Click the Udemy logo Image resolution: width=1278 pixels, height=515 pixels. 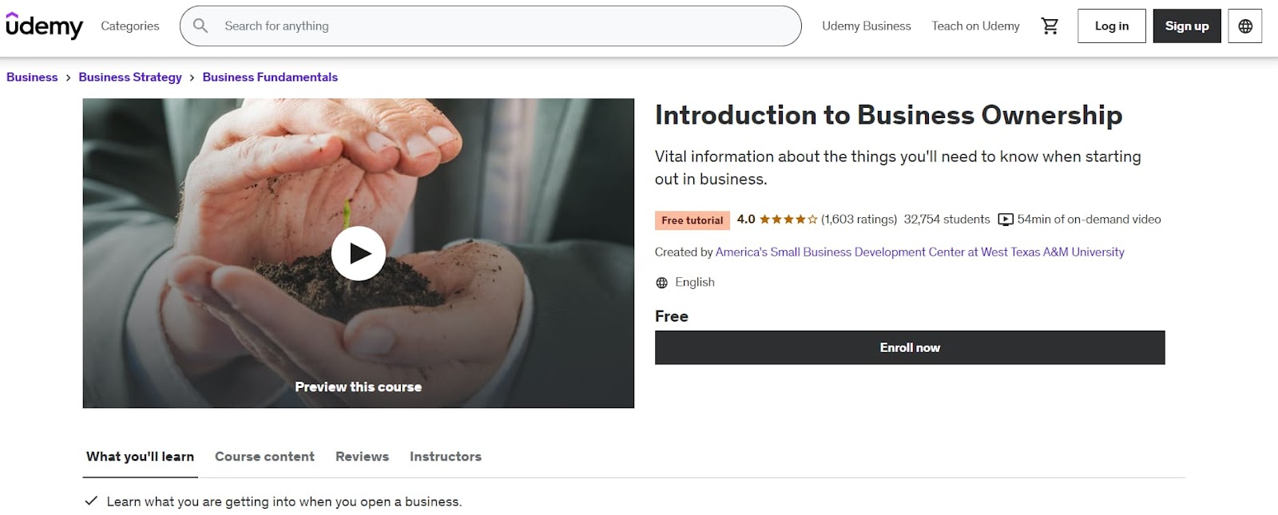pos(44,26)
